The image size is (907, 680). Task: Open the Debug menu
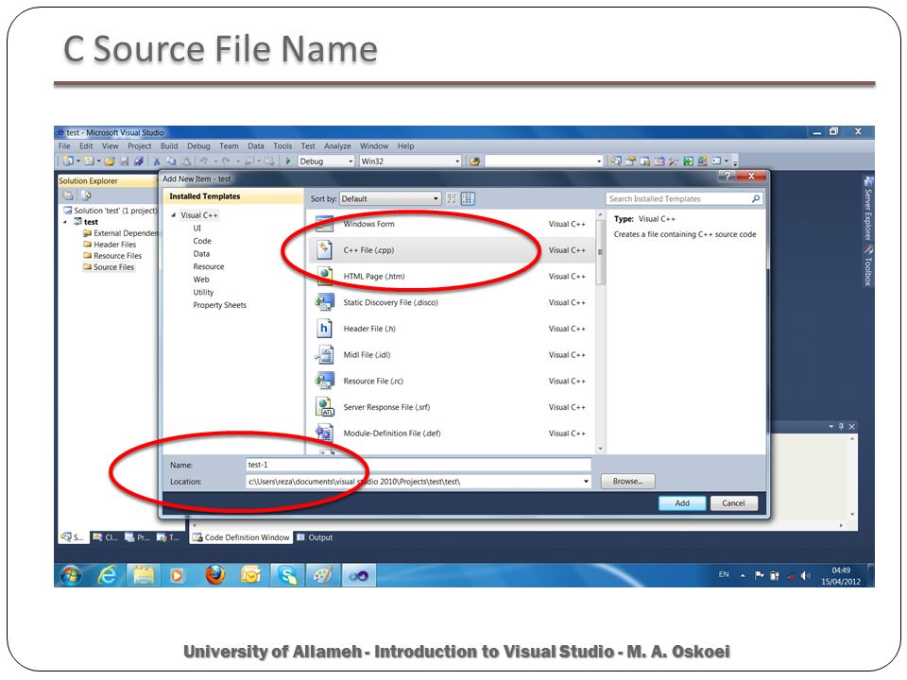[198, 146]
